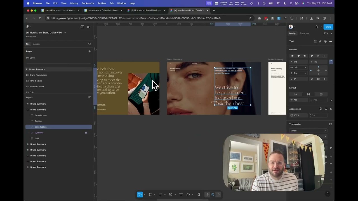
Task: Present prototype with play icon
Action: point(317,27)
